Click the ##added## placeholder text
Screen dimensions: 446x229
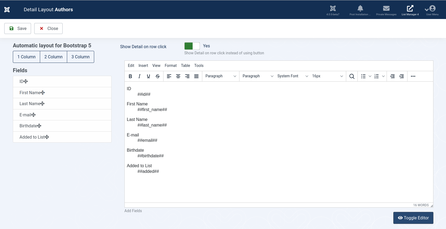click(x=148, y=171)
